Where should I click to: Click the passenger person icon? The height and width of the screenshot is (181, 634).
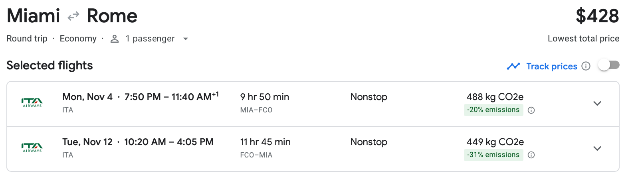[115, 39]
